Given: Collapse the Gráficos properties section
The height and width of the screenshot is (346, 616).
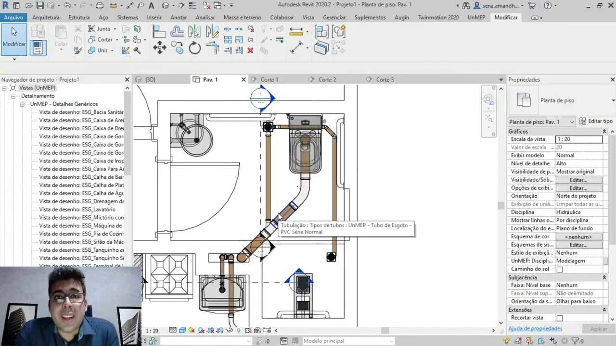Looking at the screenshot, I should pos(604,131).
